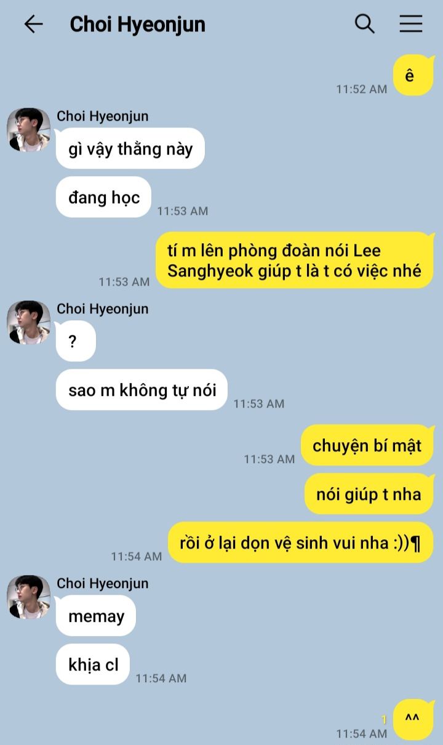Tap sender name above "memay" message
Image resolution: width=443 pixels, height=745 pixels.
tap(103, 583)
